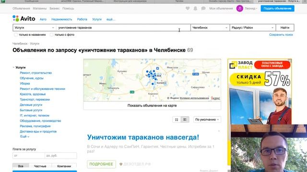
Task: Open Бизнес in the top bar
Action: 54,9
